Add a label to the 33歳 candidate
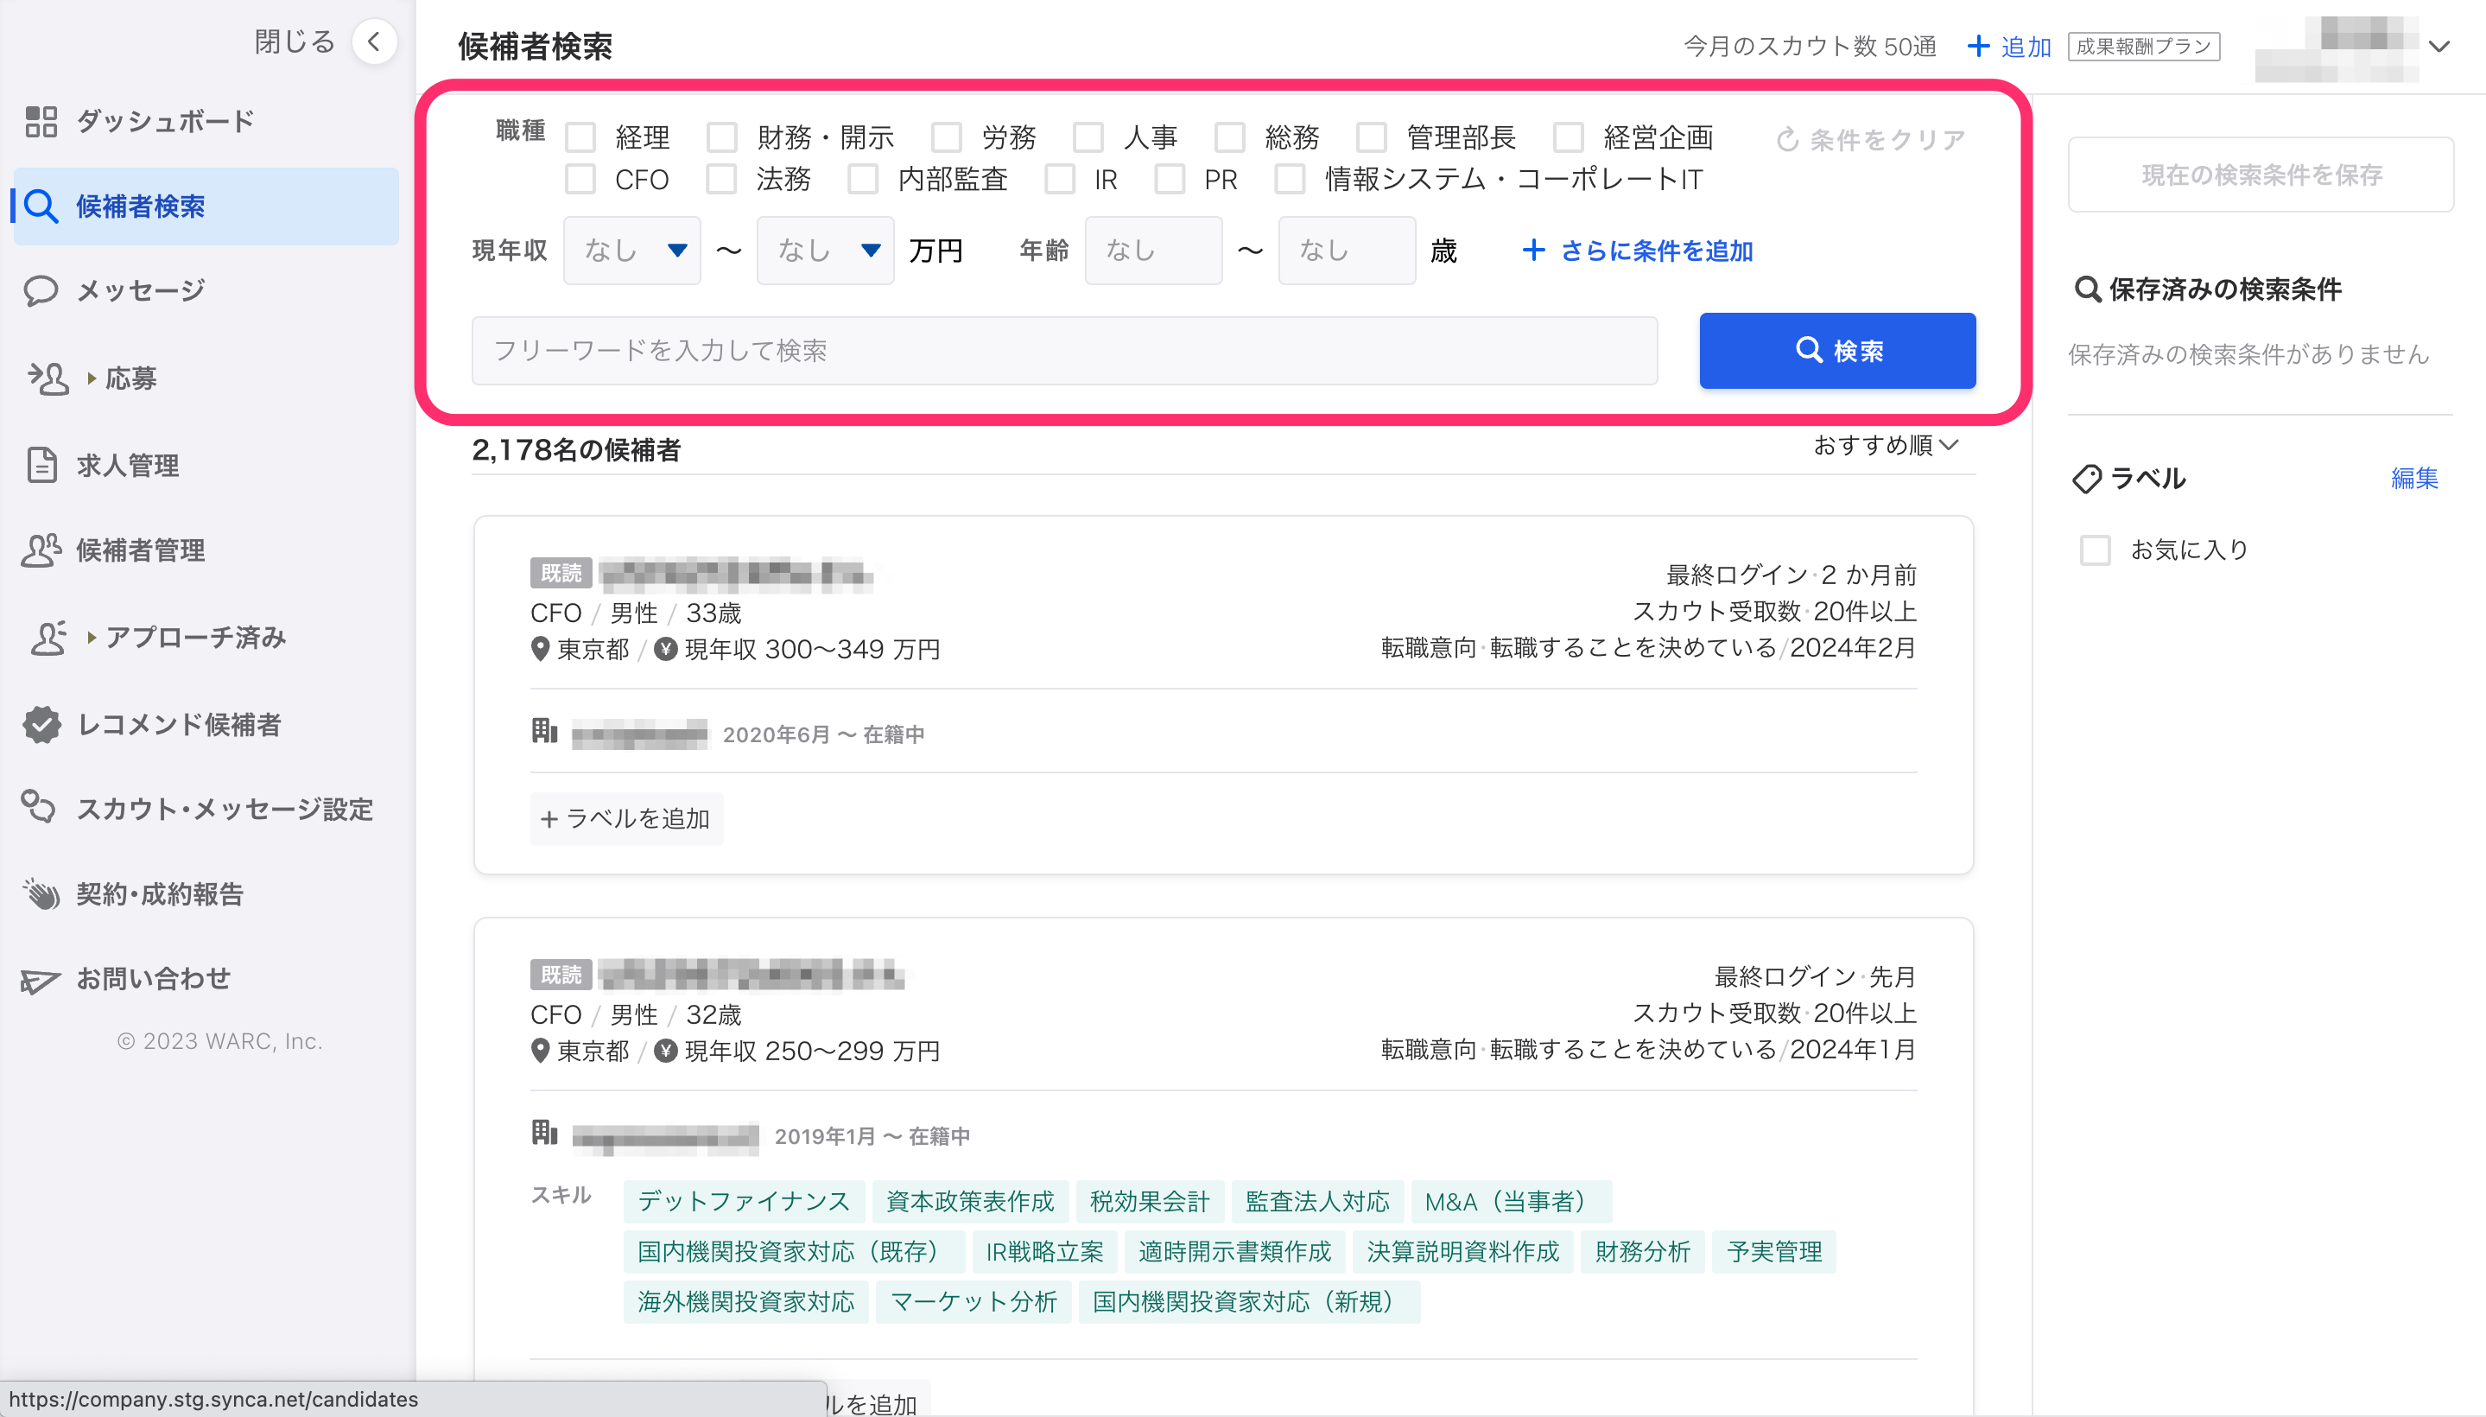This screenshot has width=2486, height=1417. 626,818
